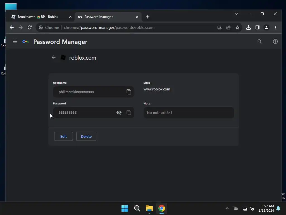Open the Password Manager hamburger menu
The height and width of the screenshot is (215, 286).
[15, 41]
